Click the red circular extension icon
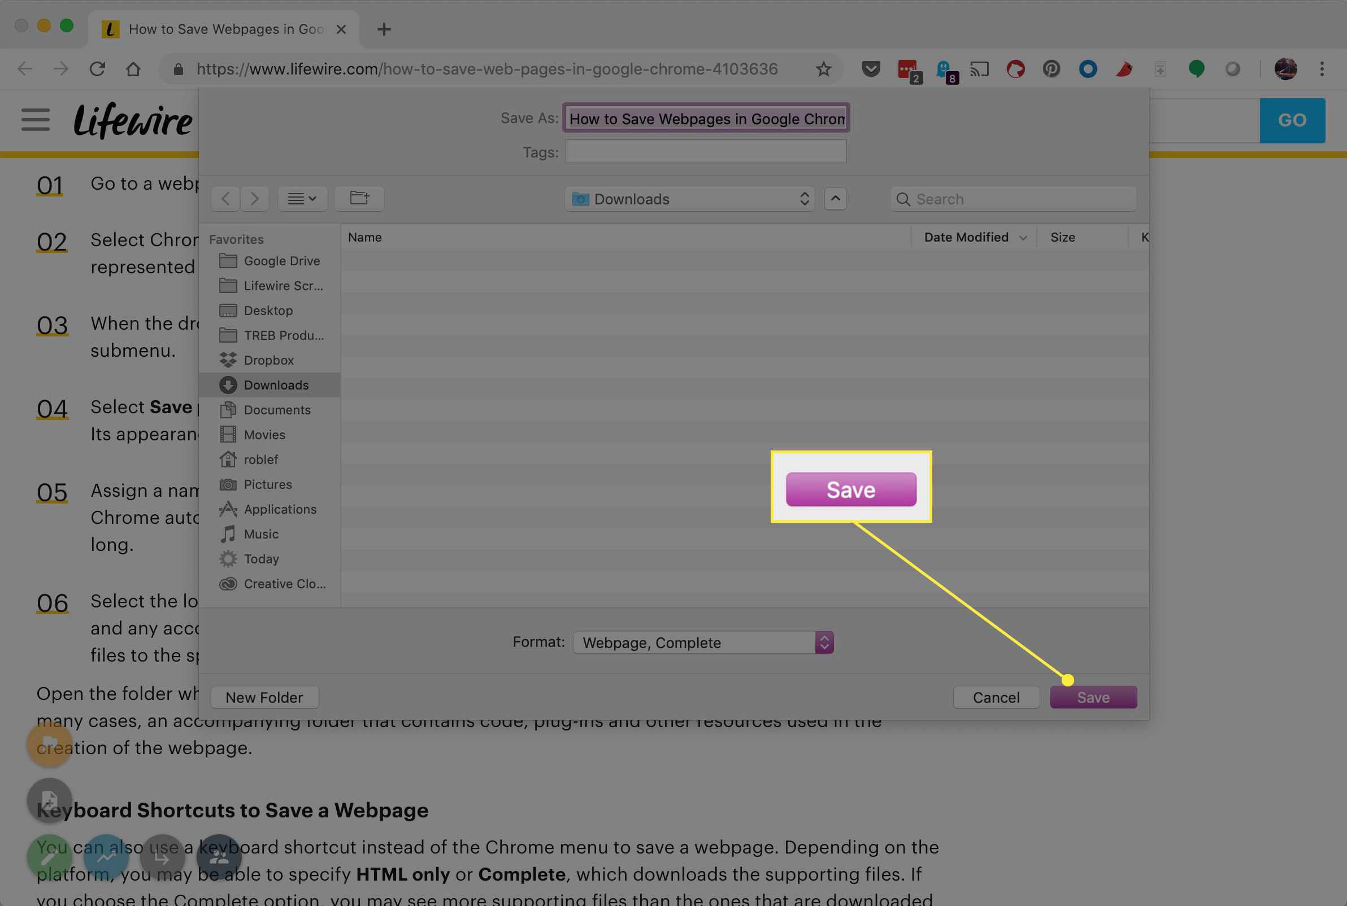 [1015, 69]
